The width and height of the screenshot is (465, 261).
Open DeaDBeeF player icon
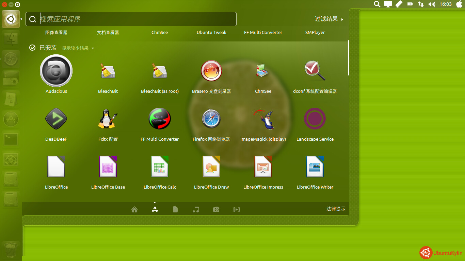[x=56, y=119]
